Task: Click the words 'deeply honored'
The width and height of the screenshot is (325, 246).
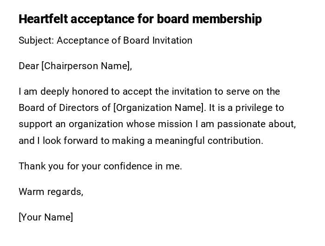Action: click(65, 91)
